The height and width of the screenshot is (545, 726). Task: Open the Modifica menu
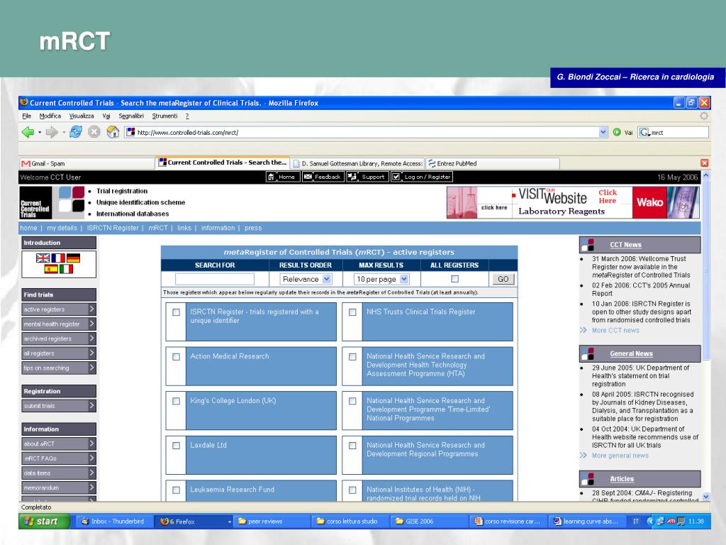click(50, 116)
